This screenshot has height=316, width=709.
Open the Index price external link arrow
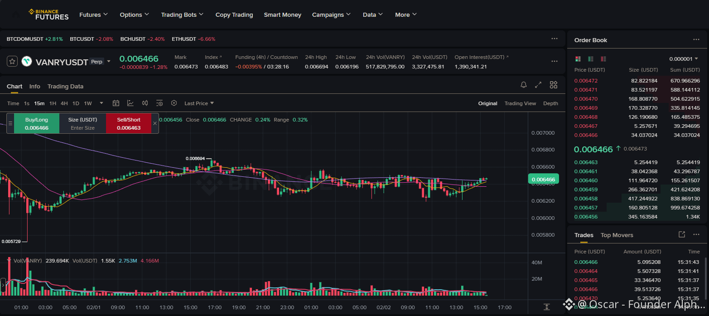[221, 57]
